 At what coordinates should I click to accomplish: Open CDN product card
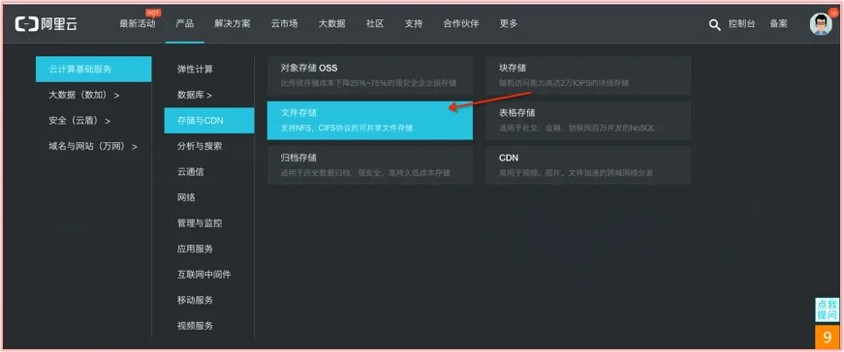pos(588,165)
